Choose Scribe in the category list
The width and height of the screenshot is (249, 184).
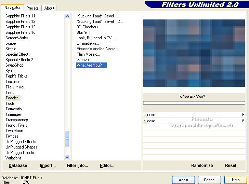[x=11, y=43]
